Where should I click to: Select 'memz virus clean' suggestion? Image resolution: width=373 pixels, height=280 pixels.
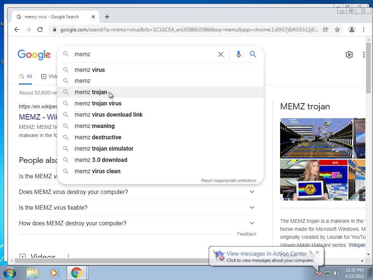click(161, 171)
